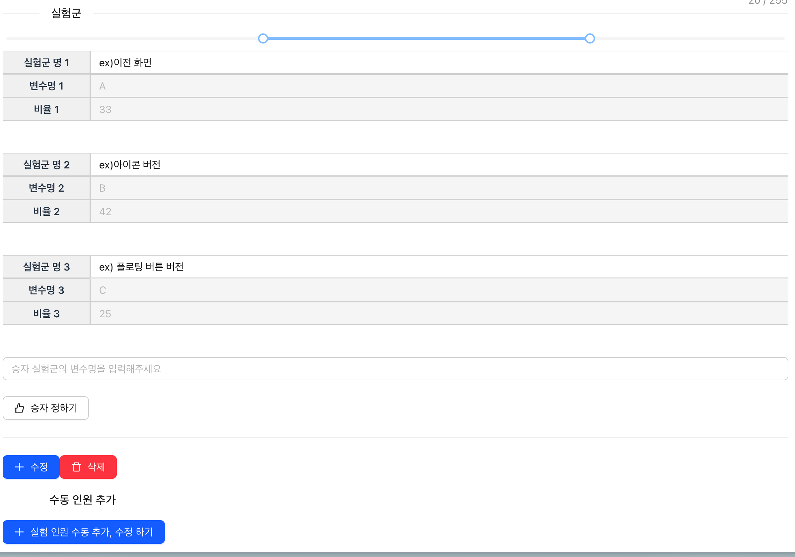The image size is (795, 557).
Task: Click the 비율 1 label cell
Action: coord(46,109)
